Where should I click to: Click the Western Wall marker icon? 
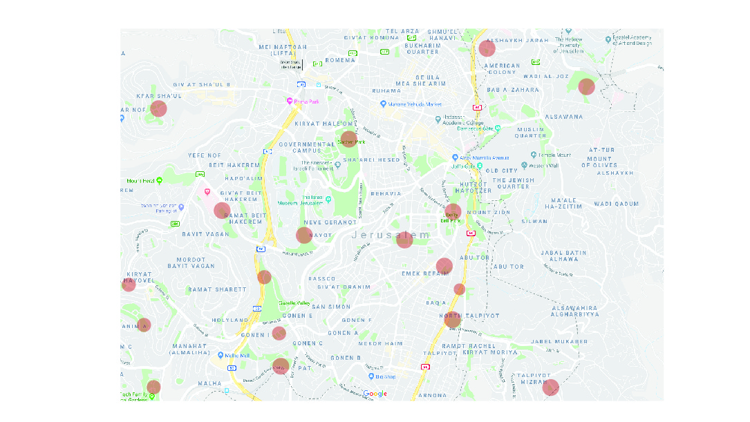524,165
